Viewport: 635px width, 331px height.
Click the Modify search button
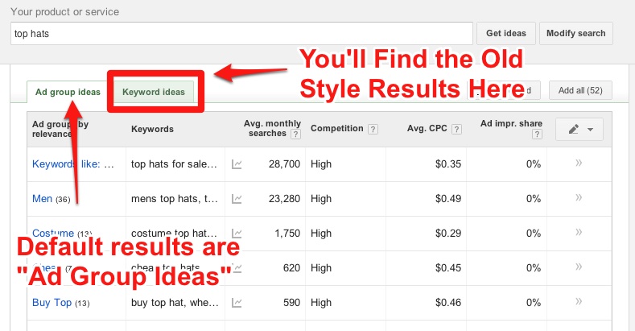(575, 33)
